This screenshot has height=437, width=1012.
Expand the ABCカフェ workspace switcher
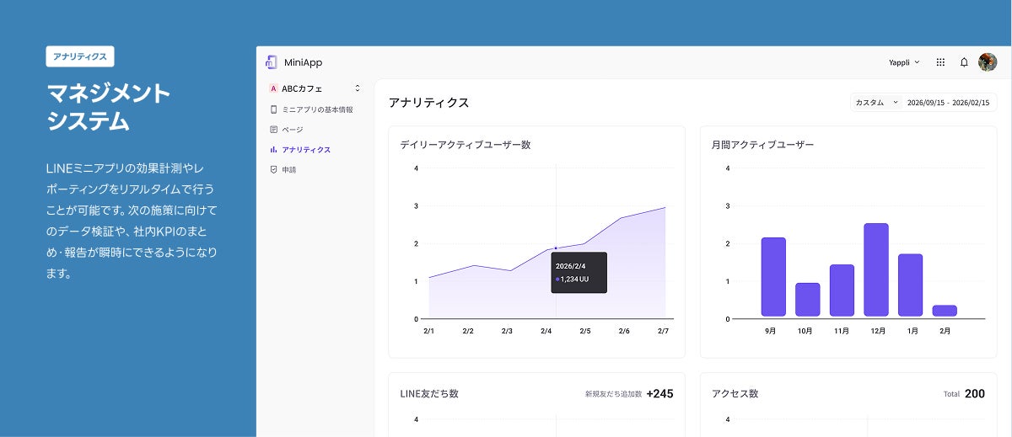point(357,88)
